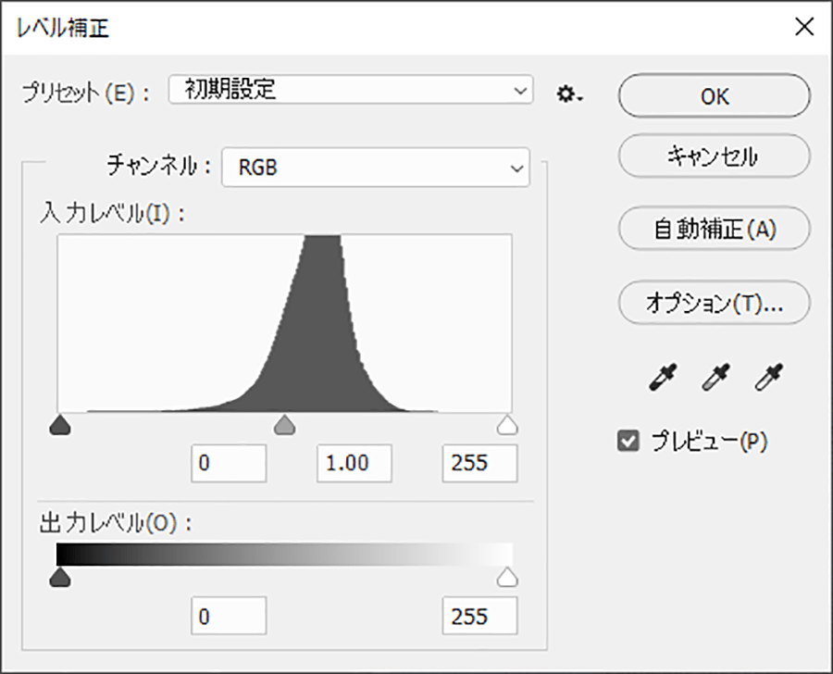Open the プリセット dropdown
Viewport: 833px width, 674px height.
pyautogui.click(x=351, y=90)
